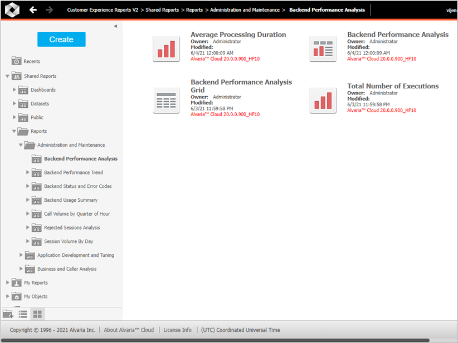Switch to list view at bottom left
Viewport: 458px width, 343px height.
point(23,314)
